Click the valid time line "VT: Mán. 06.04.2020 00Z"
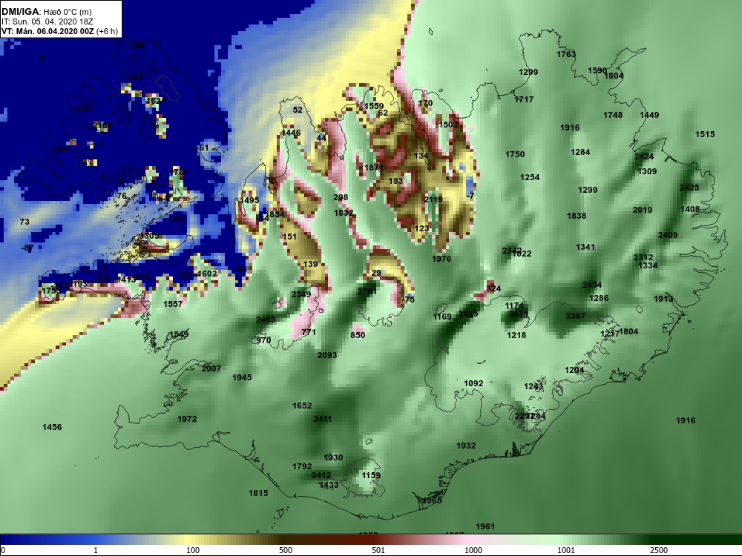Viewport: 742px width, 556px height. (47, 31)
